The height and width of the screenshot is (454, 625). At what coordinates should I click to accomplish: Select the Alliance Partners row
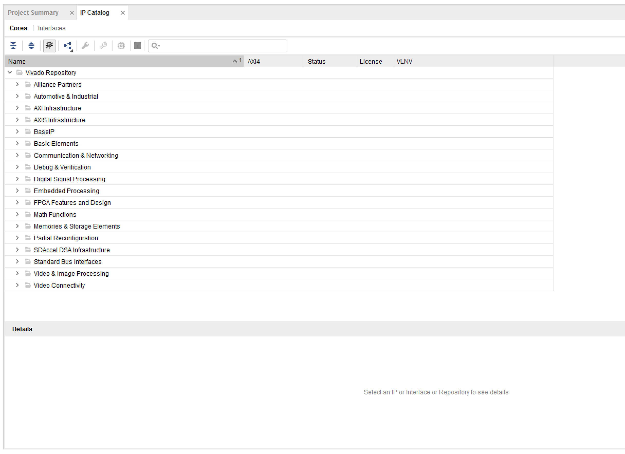(x=279, y=84)
